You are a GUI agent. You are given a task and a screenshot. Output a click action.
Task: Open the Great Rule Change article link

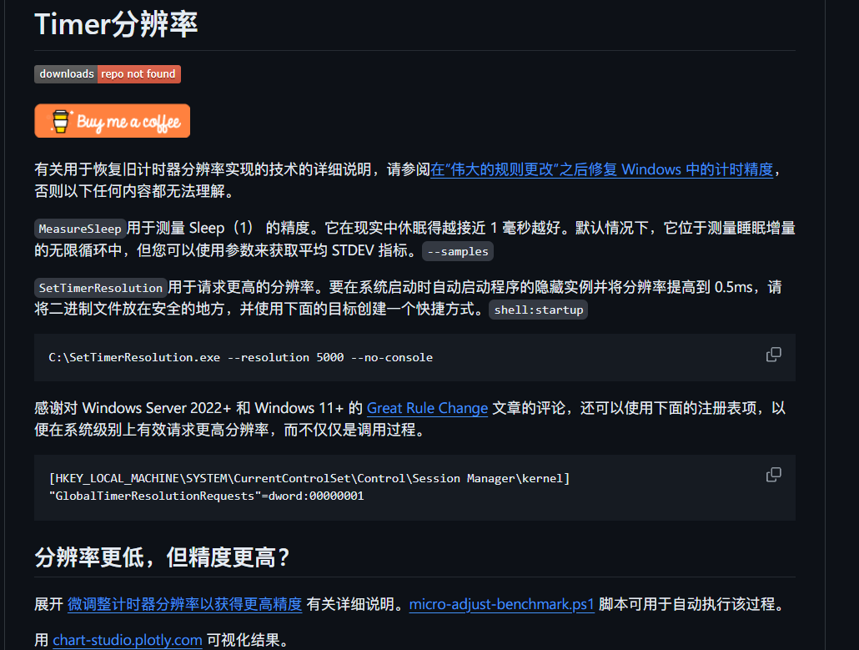[x=427, y=408]
